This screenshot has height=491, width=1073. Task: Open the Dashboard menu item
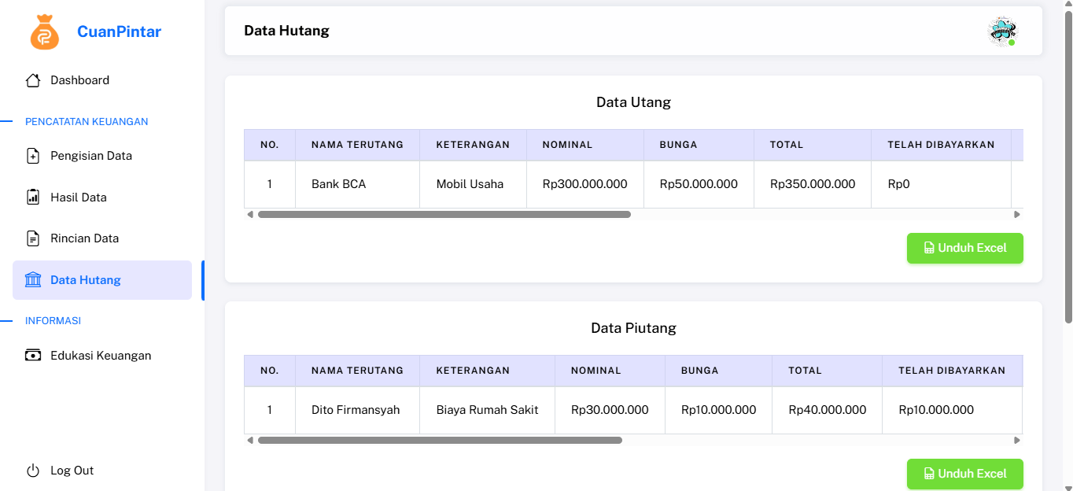(x=79, y=80)
